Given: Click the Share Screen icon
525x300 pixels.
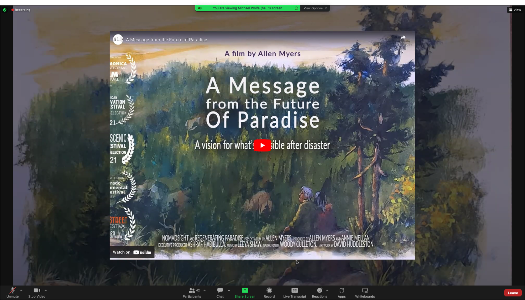Looking at the screenshot, I should [x=245, y=290].
